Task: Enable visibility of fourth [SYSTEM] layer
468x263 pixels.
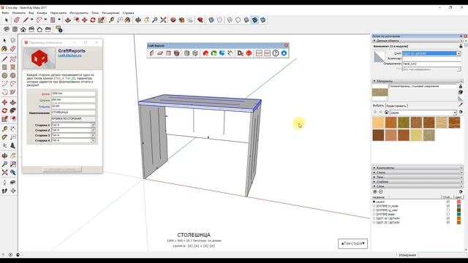Action: [448, 214]
